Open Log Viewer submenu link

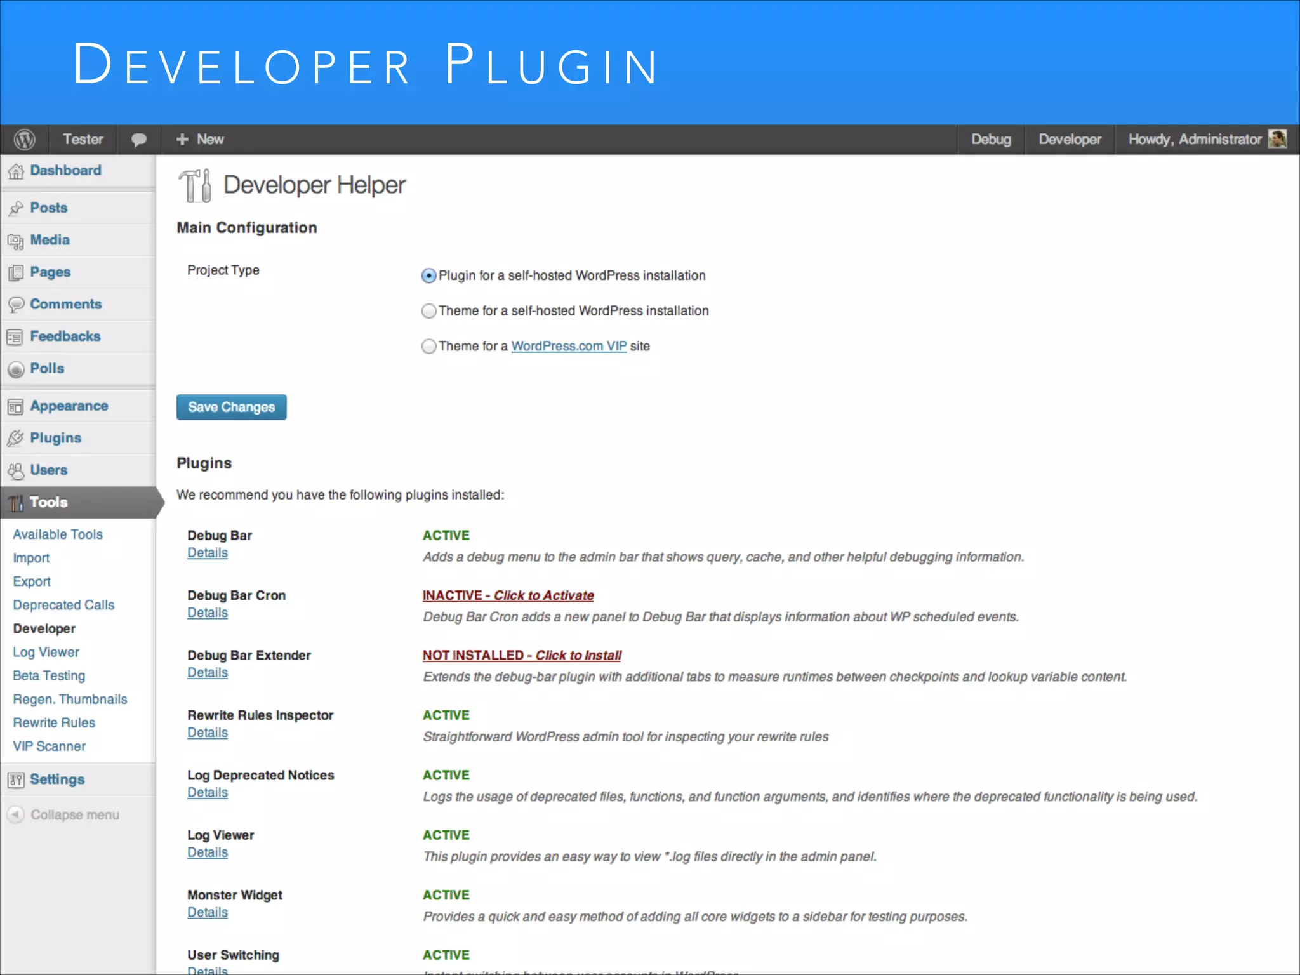click(46, 652)
